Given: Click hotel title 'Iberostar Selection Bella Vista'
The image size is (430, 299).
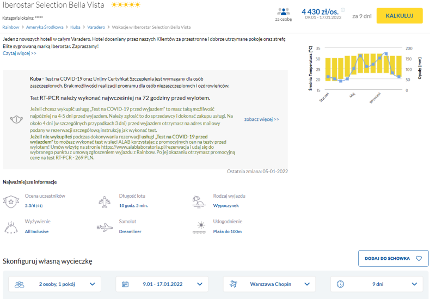Looking at the screenshot, I should click(x=53, y=5).
